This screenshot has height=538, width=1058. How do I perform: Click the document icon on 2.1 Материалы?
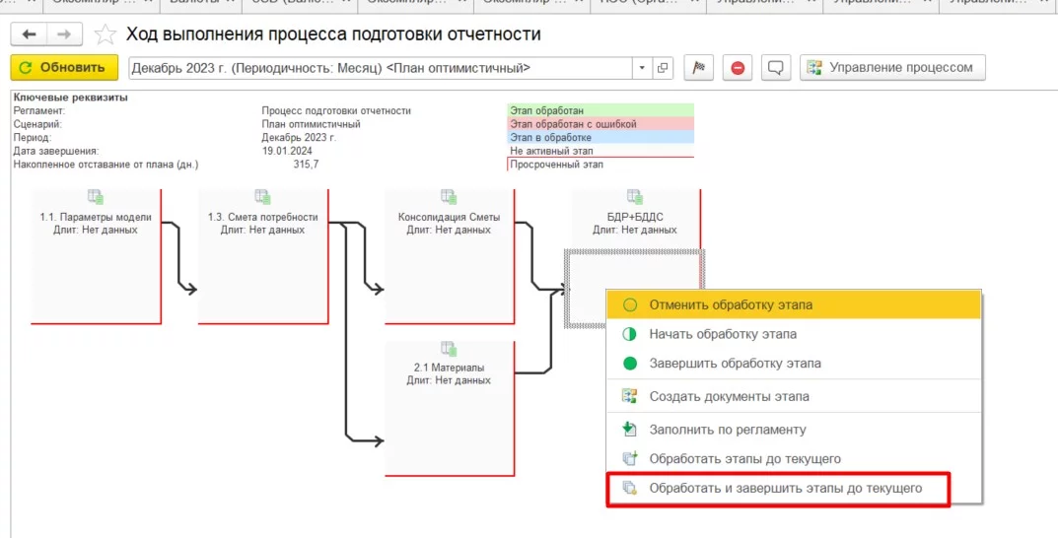point(449,349)
